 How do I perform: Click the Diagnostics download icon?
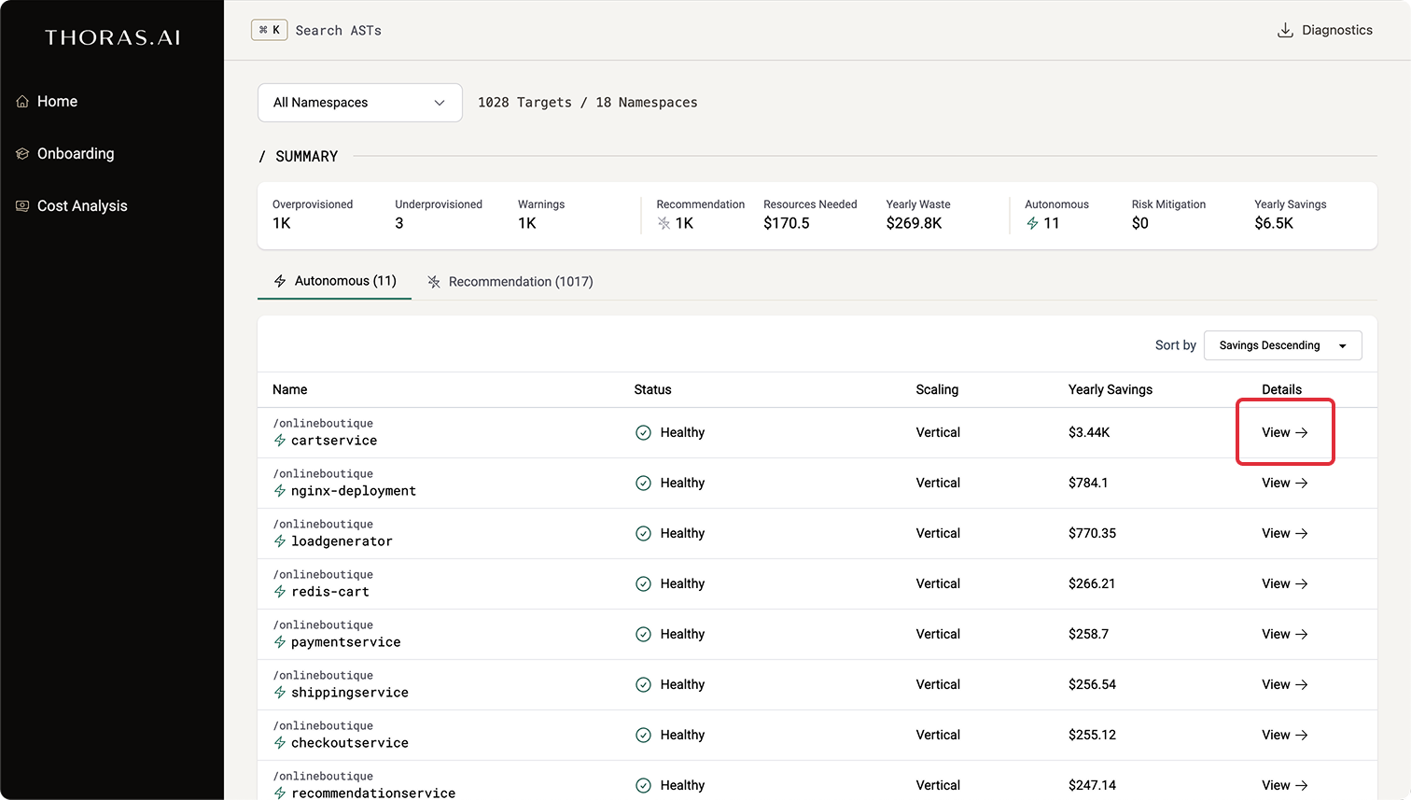pyautogui.click(x=1285, y=31)
